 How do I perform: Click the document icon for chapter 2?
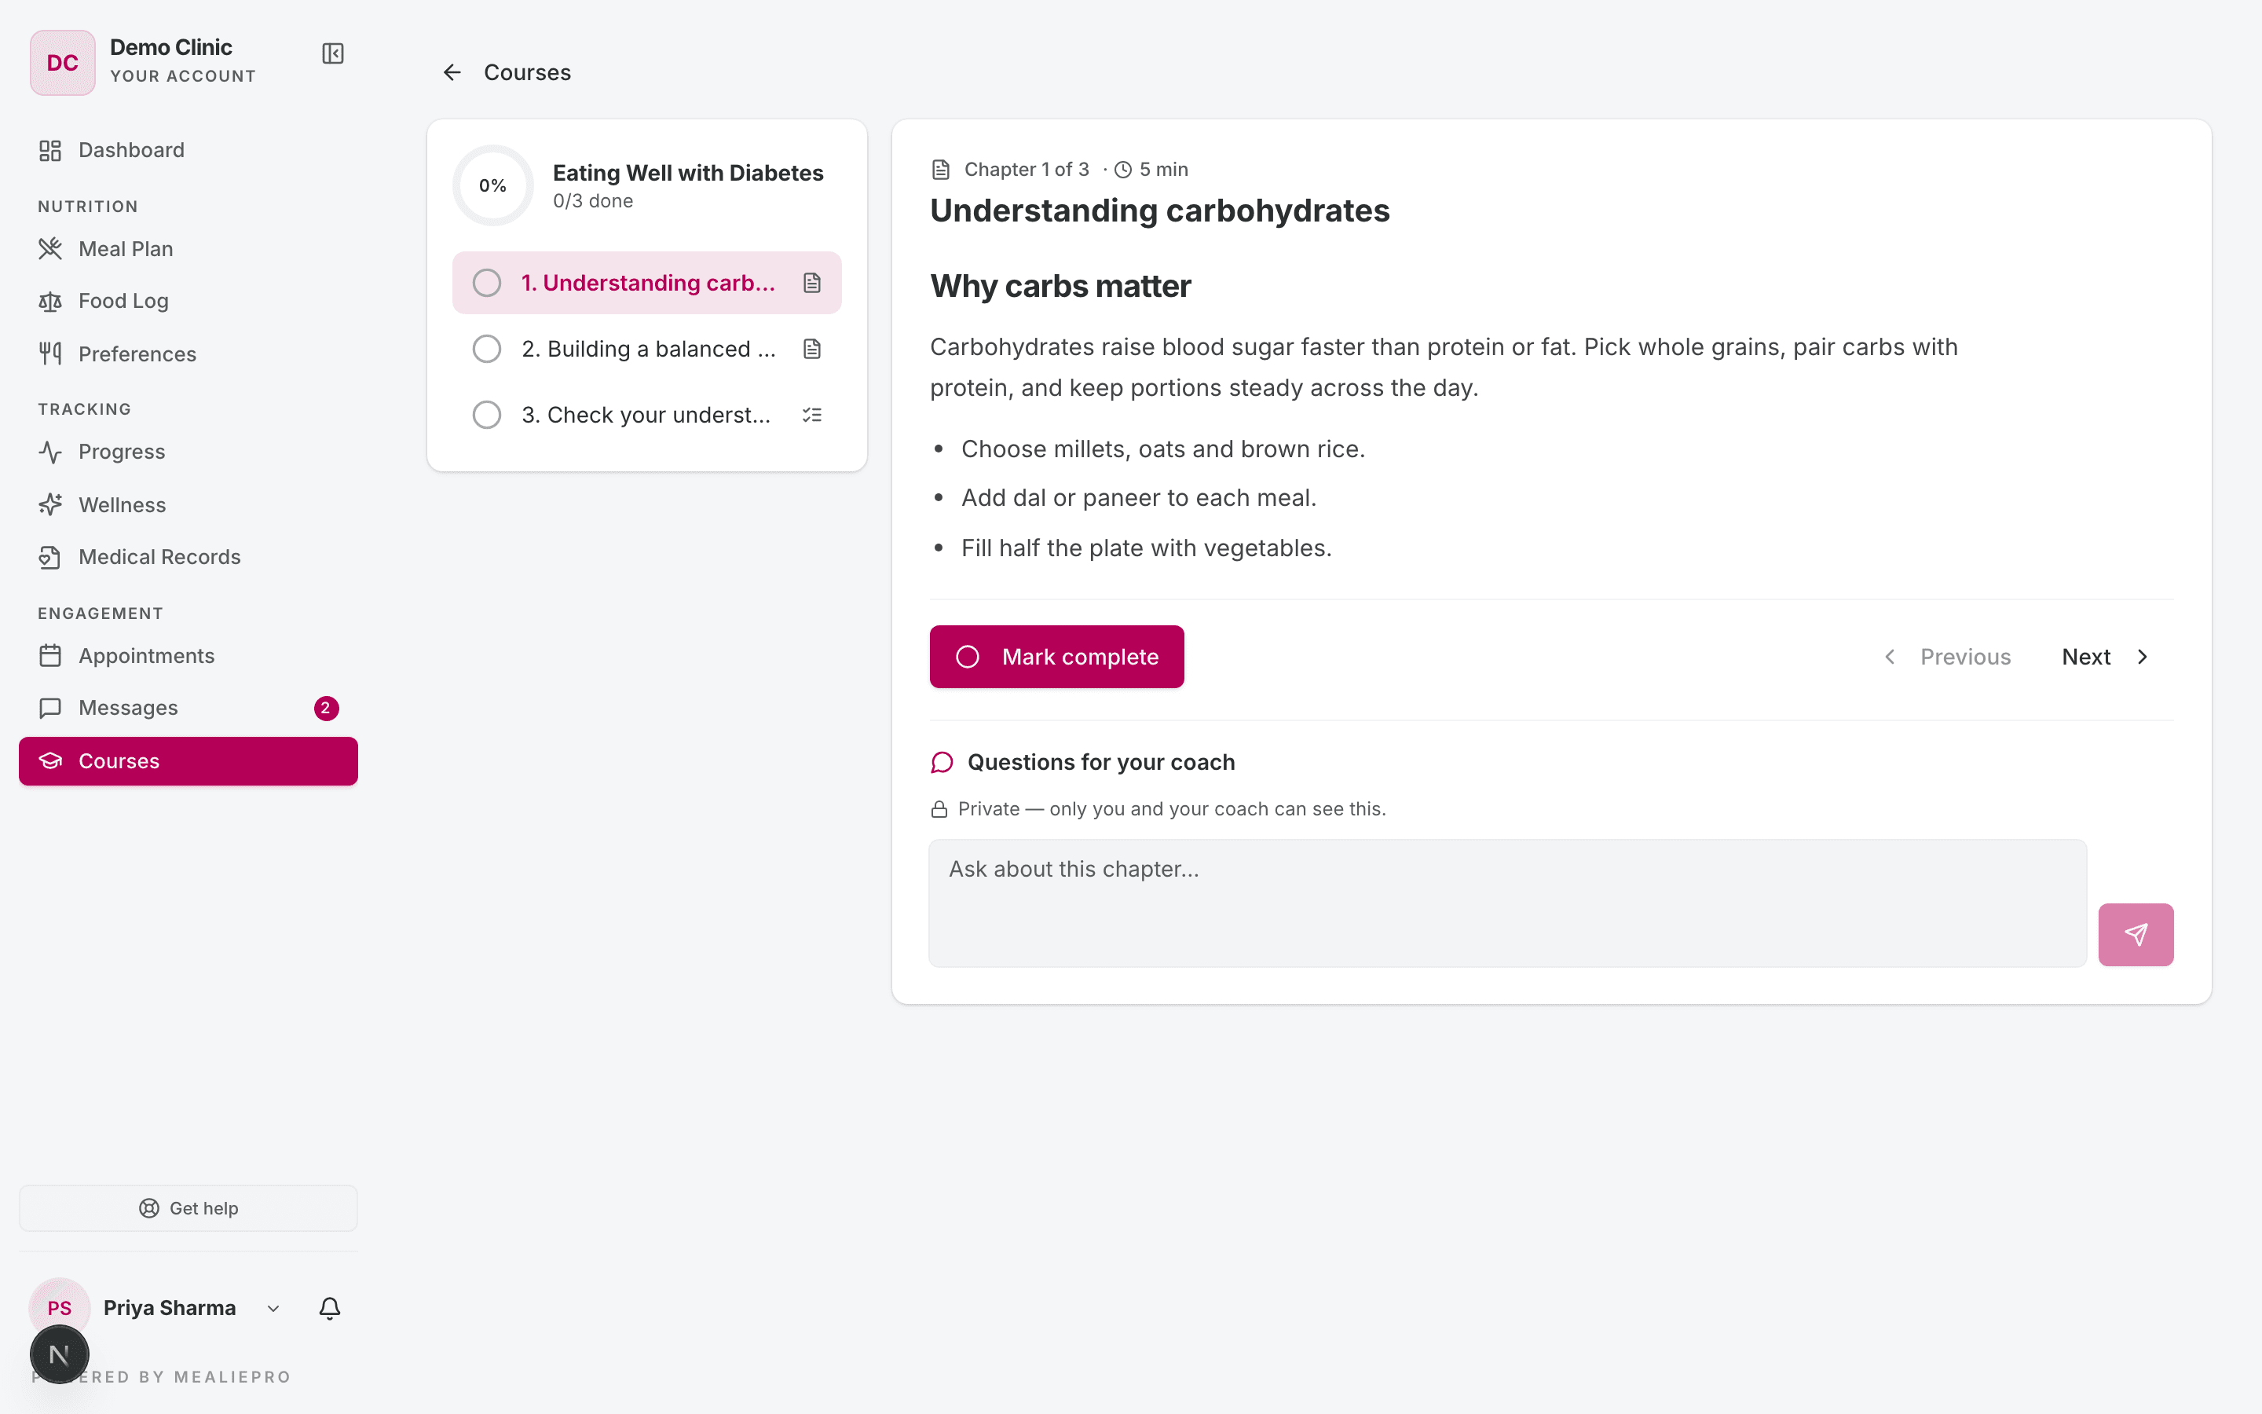pyautogui.click(x=811, y=349)
